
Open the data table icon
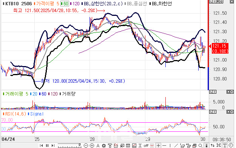point(128,146)
